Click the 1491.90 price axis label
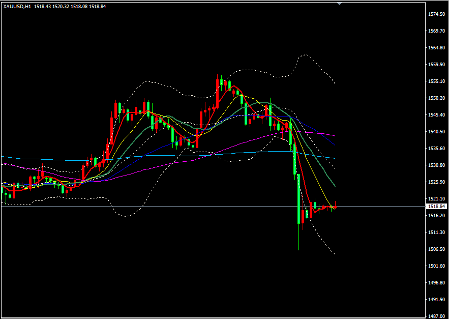The width and height of the screenshot is (449, 319). click(436, 300)
